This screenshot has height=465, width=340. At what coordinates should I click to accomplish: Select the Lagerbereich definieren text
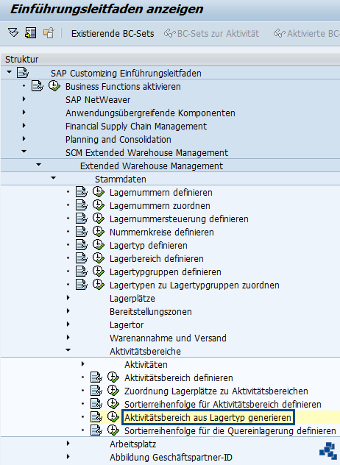pos(156,258)
